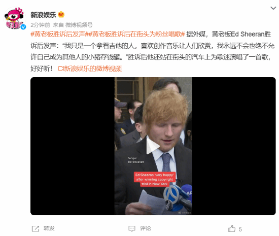This screenshot has width=279, height=236.
Task: Click the gold crown membership icon
Action: coord(61,14)
